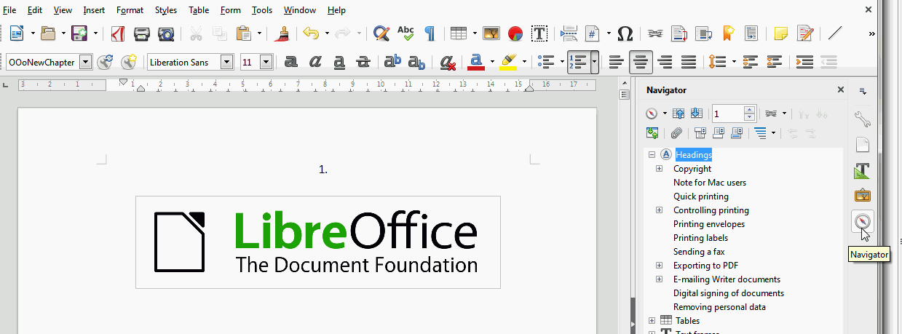902x334 pixels.
Task: Open the bullet list dropdown arrow
Action: [x=562, y=63]
